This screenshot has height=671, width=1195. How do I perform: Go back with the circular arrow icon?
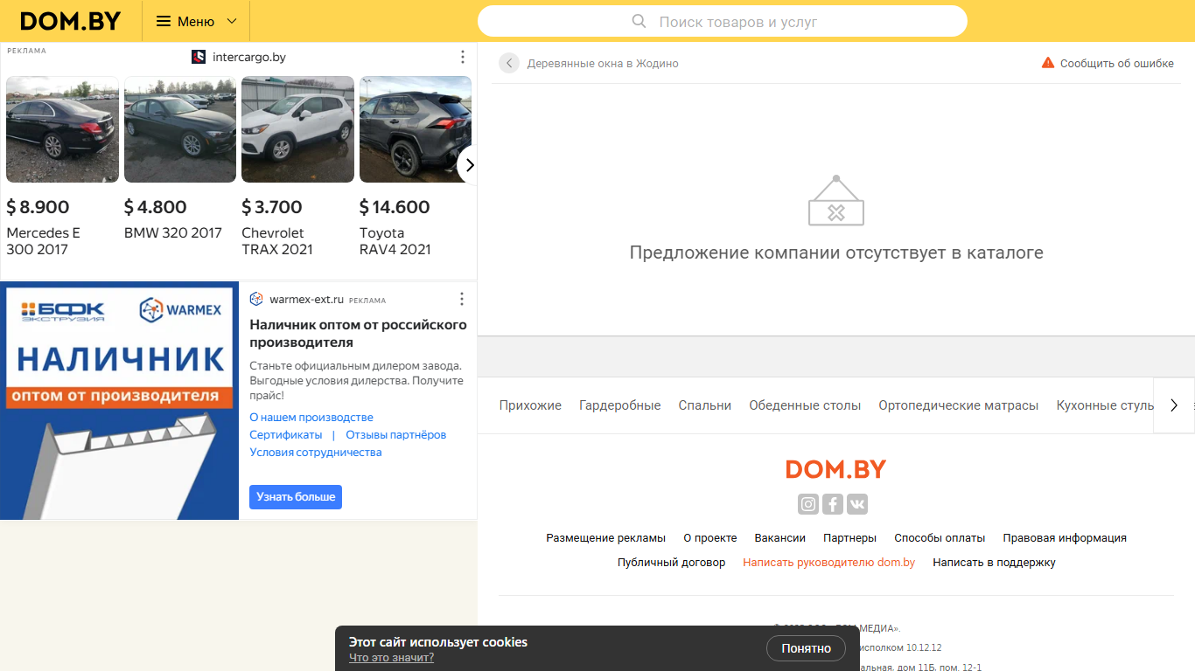(x=509, y=63)
